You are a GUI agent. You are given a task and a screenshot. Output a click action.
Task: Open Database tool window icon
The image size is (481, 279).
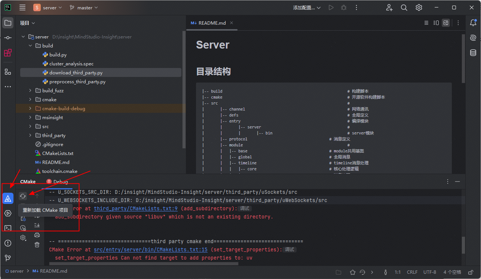[x=473, y=53]
